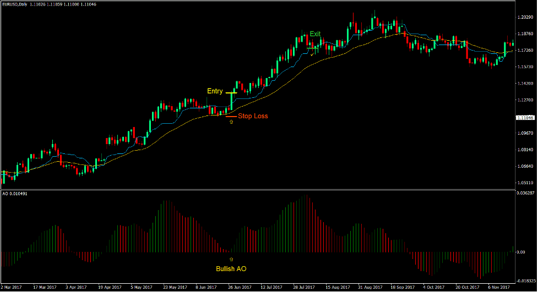Click the 23 May 2017 date label
The image size is (538, 292).
point(175,287)
